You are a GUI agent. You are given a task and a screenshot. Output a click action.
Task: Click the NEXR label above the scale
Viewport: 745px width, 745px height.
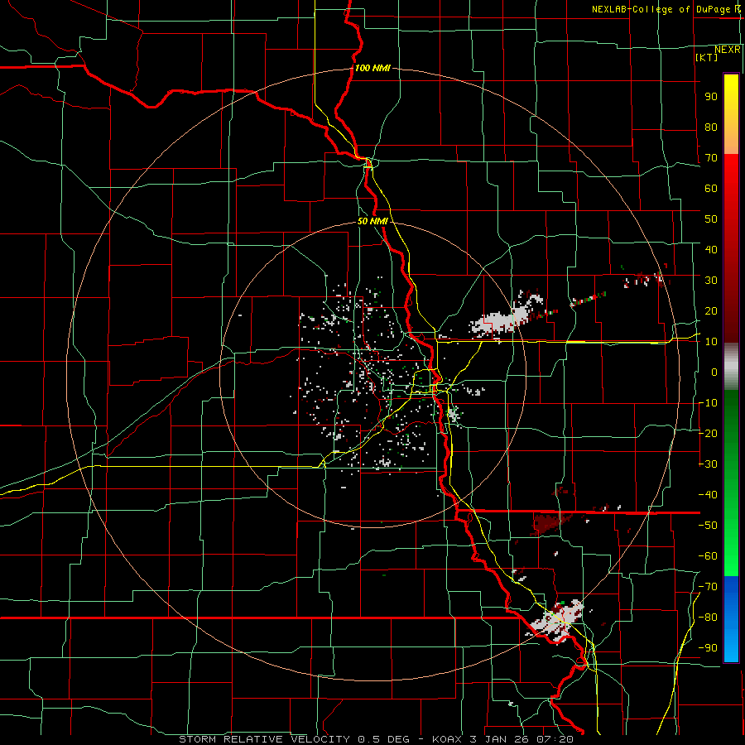[x=727, y=50]
